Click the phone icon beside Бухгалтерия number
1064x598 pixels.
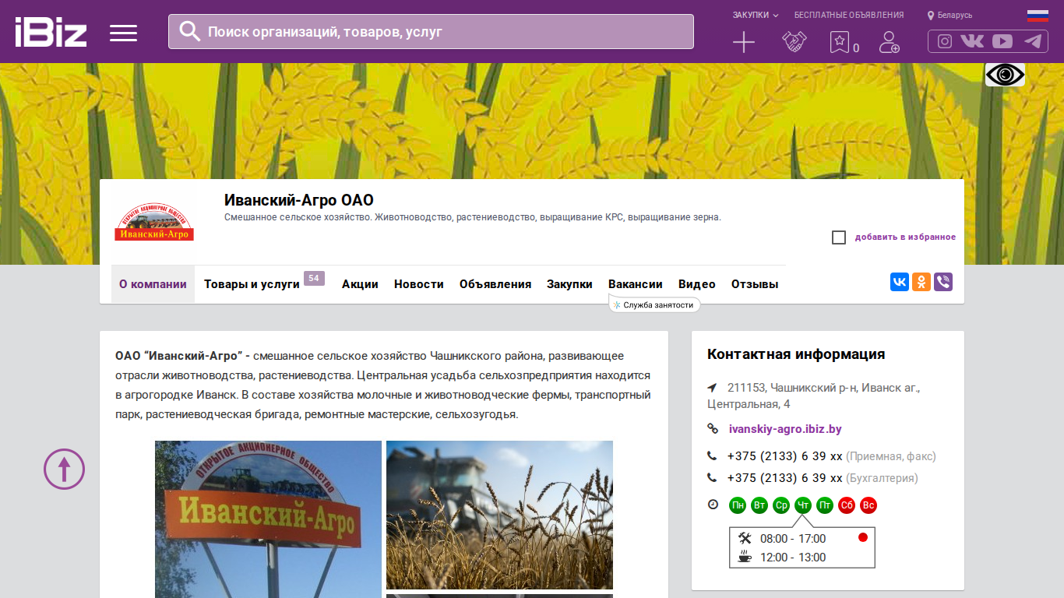tap(712, 478)
